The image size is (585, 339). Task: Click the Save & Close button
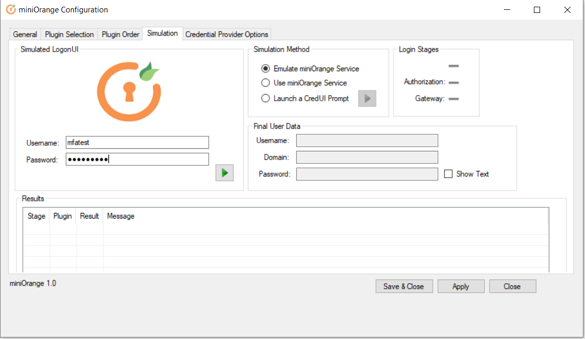pos(404,286)
